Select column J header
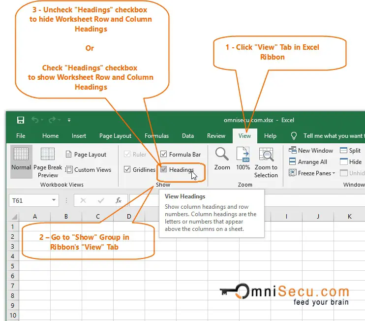This screenshot has height=321, width=365. [318, 217]
